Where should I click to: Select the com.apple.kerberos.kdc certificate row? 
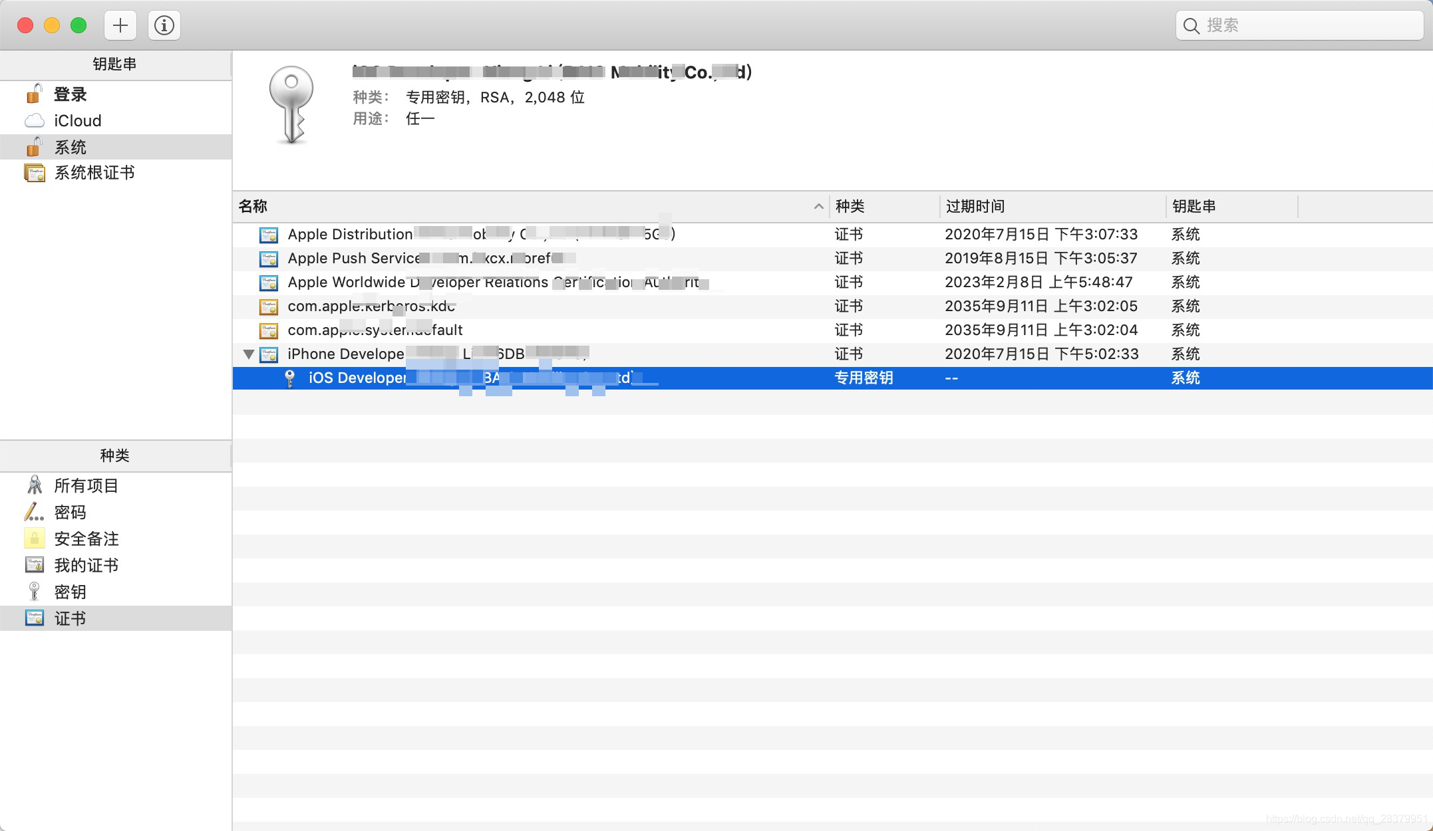pyautogui.click(x=832, y=306)
